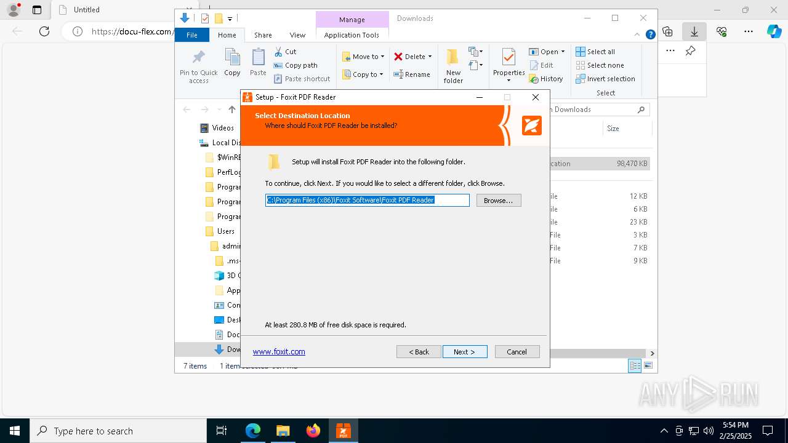Open Copilot icon in Edge

coord(774,31)
